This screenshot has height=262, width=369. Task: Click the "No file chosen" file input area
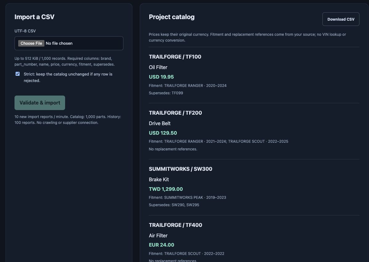(69, 43)
